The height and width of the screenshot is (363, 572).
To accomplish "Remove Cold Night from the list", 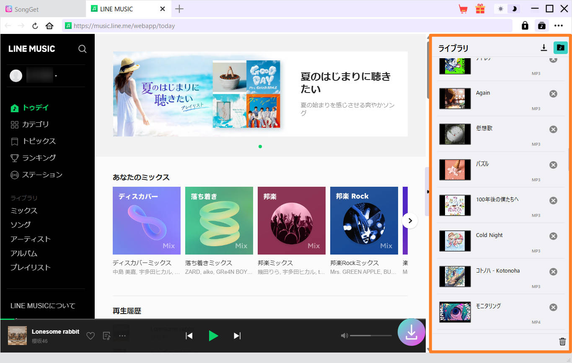I will [x=553, y=236].
